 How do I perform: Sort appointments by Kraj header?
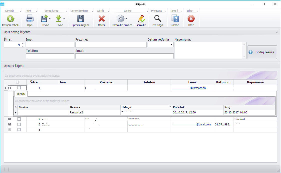tap(249, 107)
